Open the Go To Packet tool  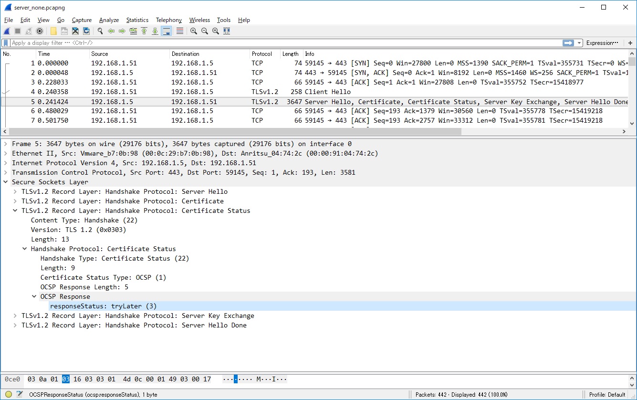click(x=133, y=31)
